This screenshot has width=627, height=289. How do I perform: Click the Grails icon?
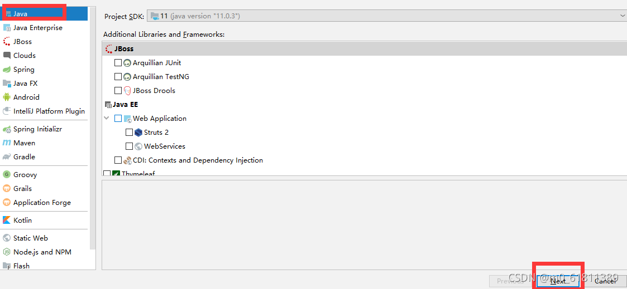pyautogui.click(x=6, y=188)
